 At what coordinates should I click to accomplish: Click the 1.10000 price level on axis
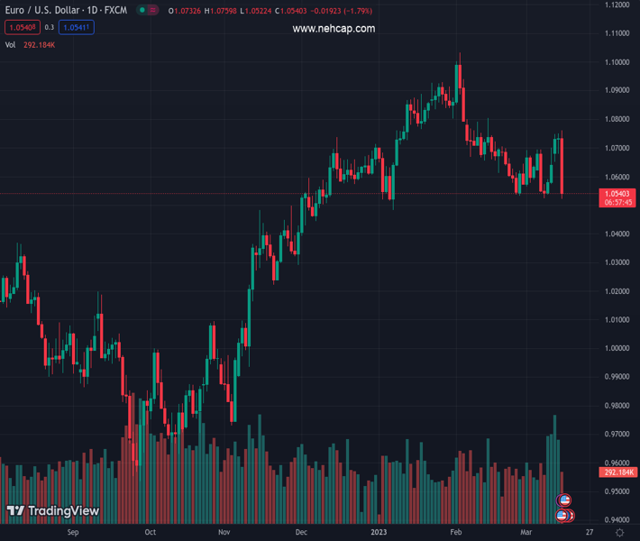617,62
